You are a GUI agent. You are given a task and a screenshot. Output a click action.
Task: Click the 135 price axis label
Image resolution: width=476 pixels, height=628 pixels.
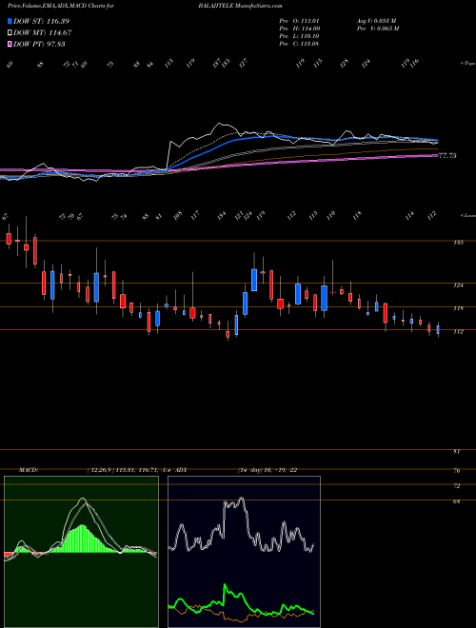click(459, 243)
